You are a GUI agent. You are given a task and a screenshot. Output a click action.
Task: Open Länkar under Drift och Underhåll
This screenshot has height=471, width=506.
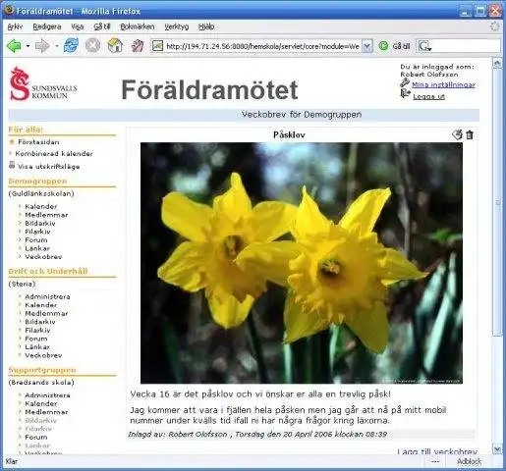coord(37,346)
